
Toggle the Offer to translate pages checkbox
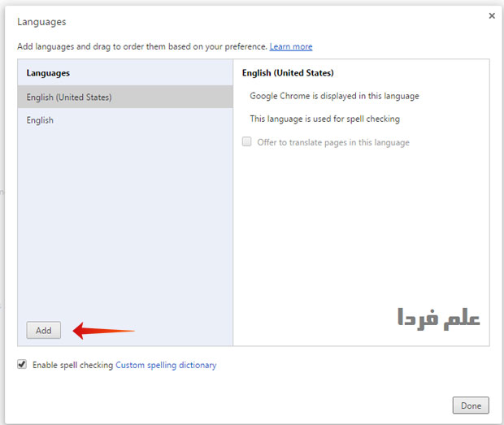pyautogui.click(x=246, y=142)
